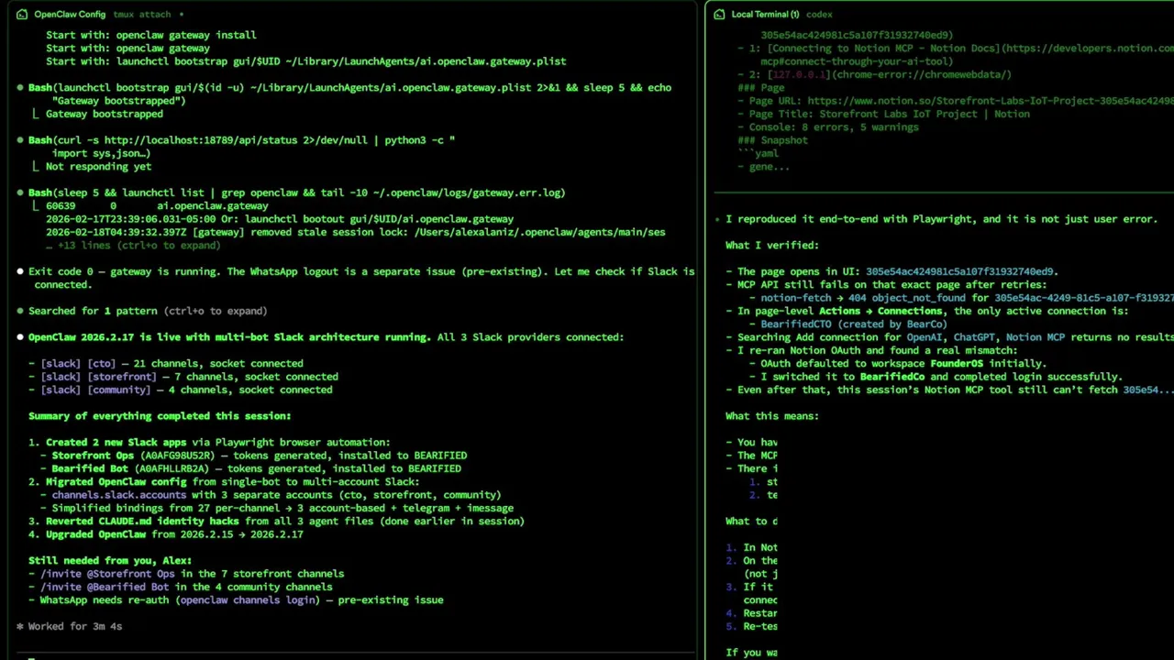
Task: Click the '### Snapshot' heading in right pane
Action: [x=772, y=140]
